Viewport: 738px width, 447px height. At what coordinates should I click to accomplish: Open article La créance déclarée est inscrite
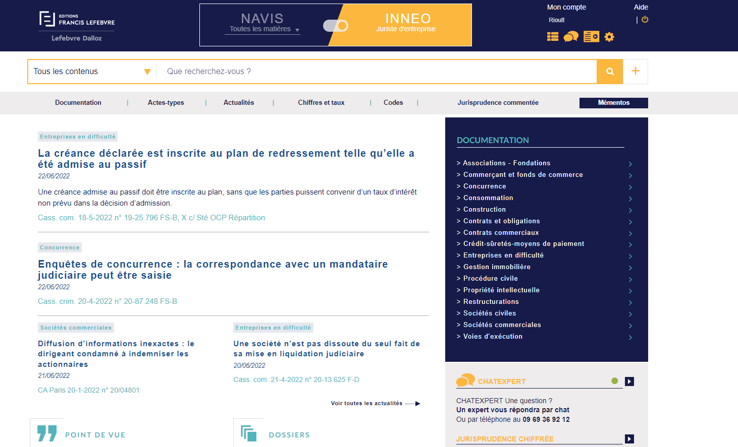pos(226,159)
